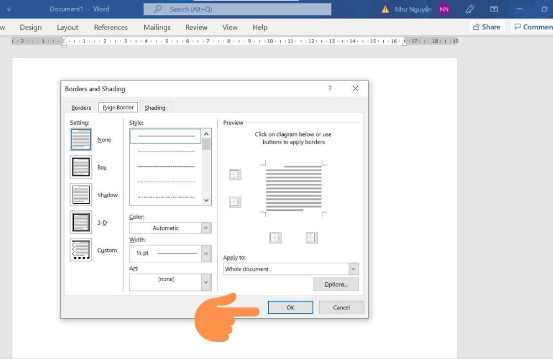Expand the Apply to Whole document dropdown

(x=353, y=269)
